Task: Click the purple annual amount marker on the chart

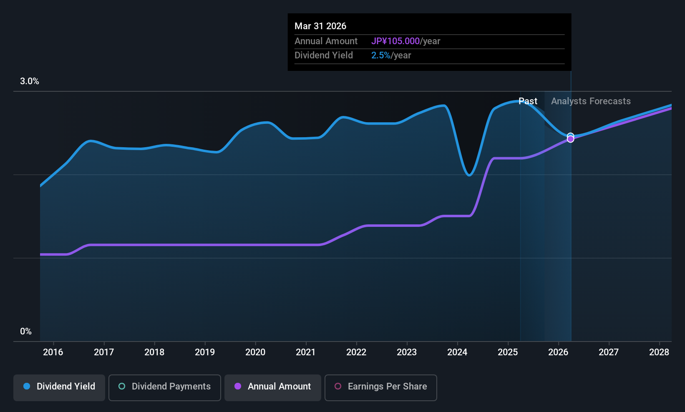Action: tap(570, 139)
